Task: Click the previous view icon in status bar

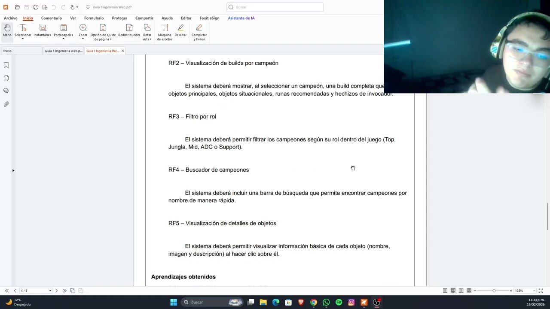Action: point(73,291)
